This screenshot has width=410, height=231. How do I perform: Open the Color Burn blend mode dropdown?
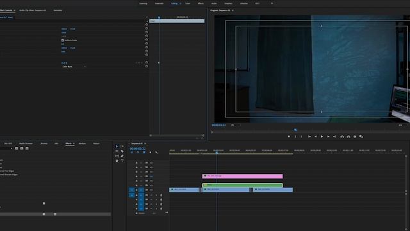(74, 67)
